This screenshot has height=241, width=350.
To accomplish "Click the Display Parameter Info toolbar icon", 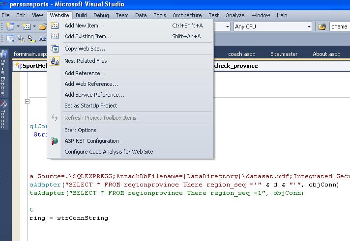I will [21, 39].
